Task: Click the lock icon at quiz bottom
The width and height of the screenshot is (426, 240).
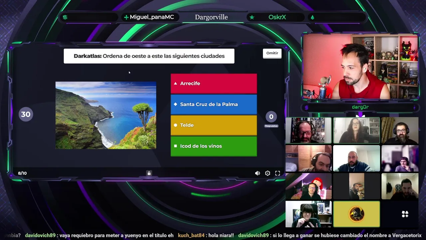Action: pyautogui.click(x=149, y=173)
